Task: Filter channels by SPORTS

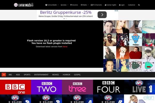Action: pos(27,75)
